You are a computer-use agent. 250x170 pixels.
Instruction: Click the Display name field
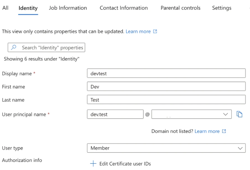pyautogui.click(x=166, y=73)
